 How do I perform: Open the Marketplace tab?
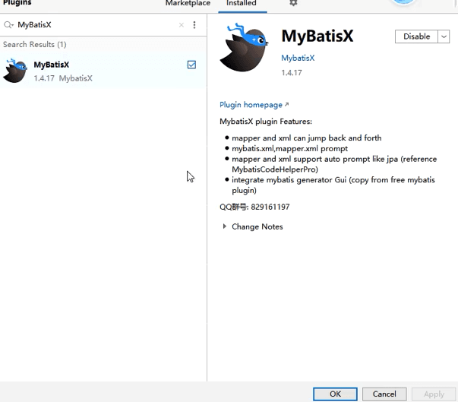pyautogui.click(x=188, y=3)
